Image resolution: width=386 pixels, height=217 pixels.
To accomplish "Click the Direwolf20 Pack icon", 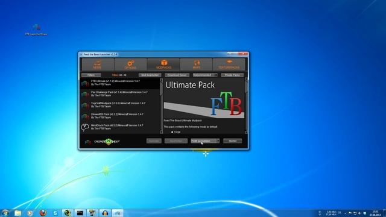I will 85,116.
